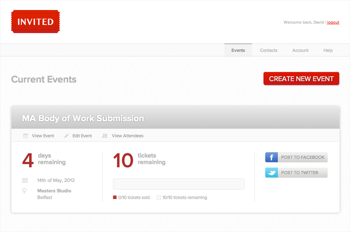This screenshot has height=232, width=350.
Task: Click the people icon beside View Attendees
Action: (x=105, y=135)
